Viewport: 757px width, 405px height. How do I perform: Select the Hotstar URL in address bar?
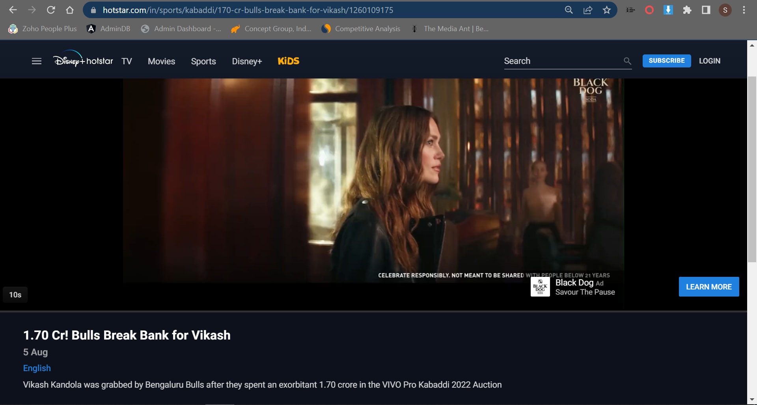pos(248,10)
